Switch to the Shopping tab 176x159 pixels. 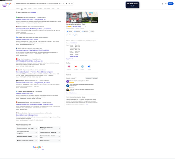(40, 8)
